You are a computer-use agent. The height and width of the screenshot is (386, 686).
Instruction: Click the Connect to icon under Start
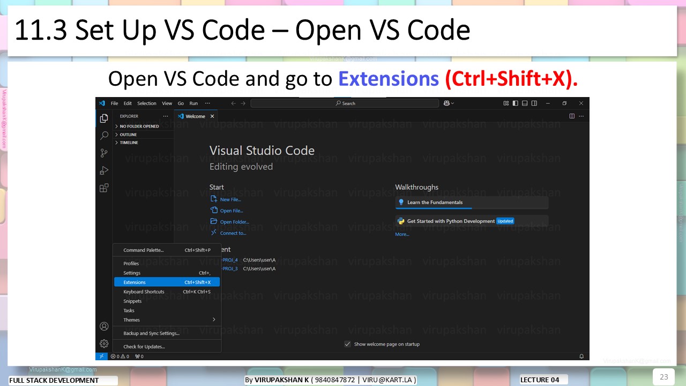point(214,233)
